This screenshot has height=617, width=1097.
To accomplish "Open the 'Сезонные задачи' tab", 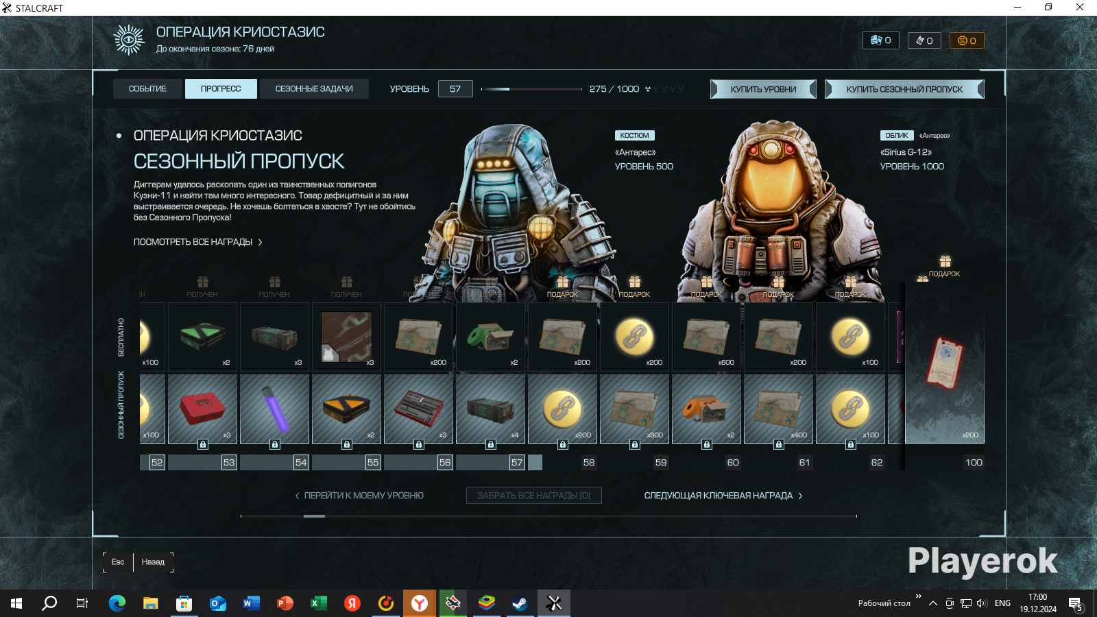I will [314, 89].
